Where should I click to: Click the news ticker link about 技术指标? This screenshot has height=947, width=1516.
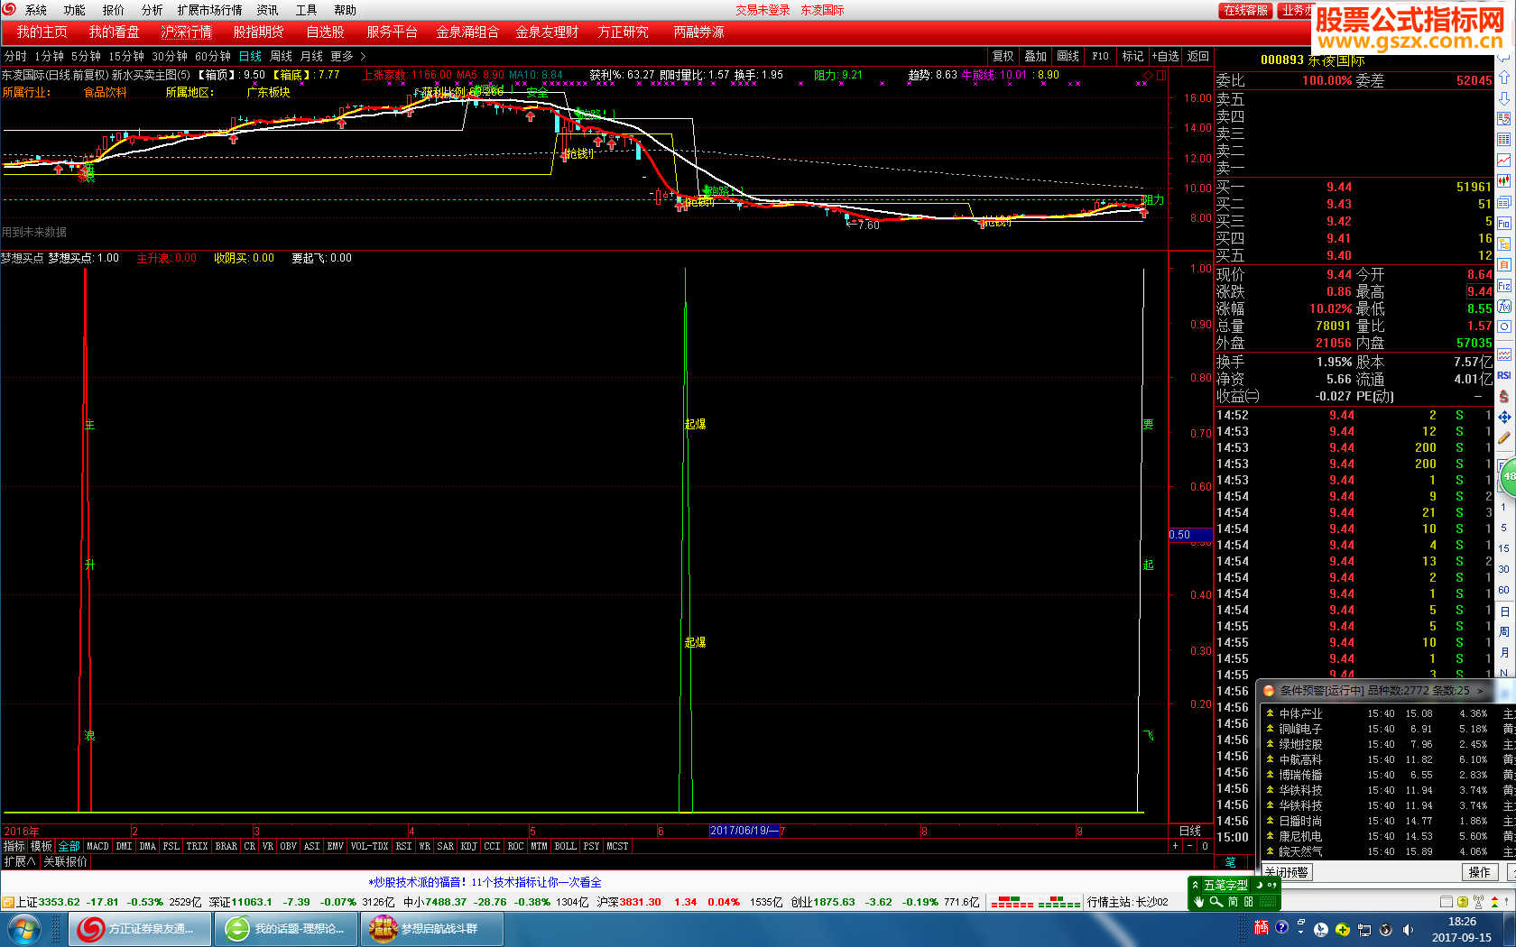(x=485, y=882)
